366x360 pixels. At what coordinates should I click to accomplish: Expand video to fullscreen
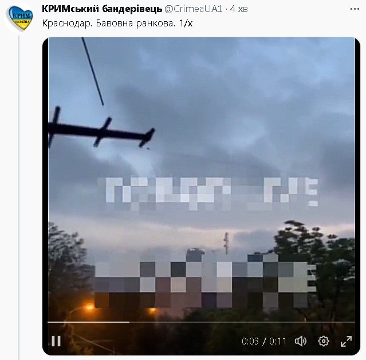tap(346, 341)
